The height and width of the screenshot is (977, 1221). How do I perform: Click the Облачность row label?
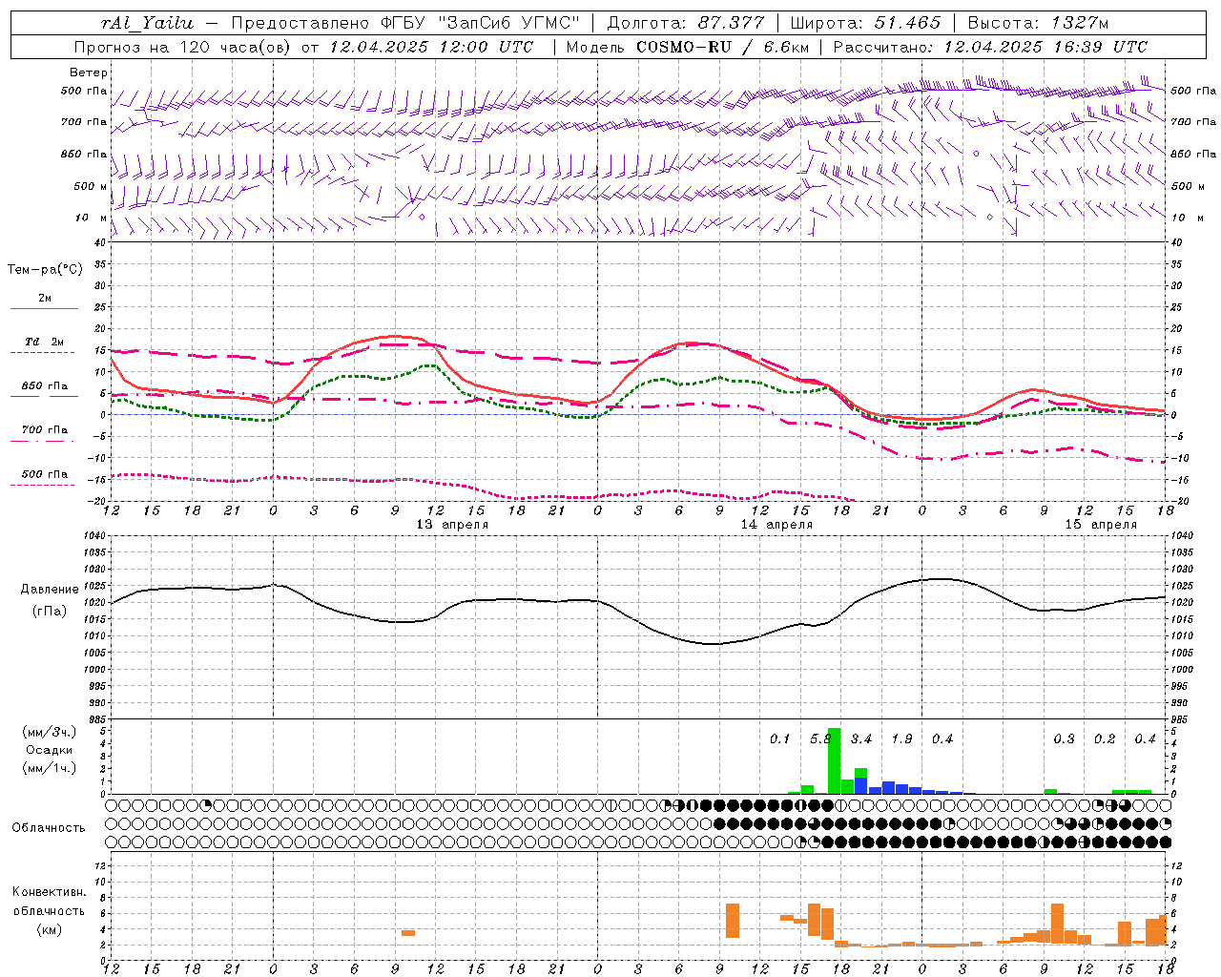[49, 827]
